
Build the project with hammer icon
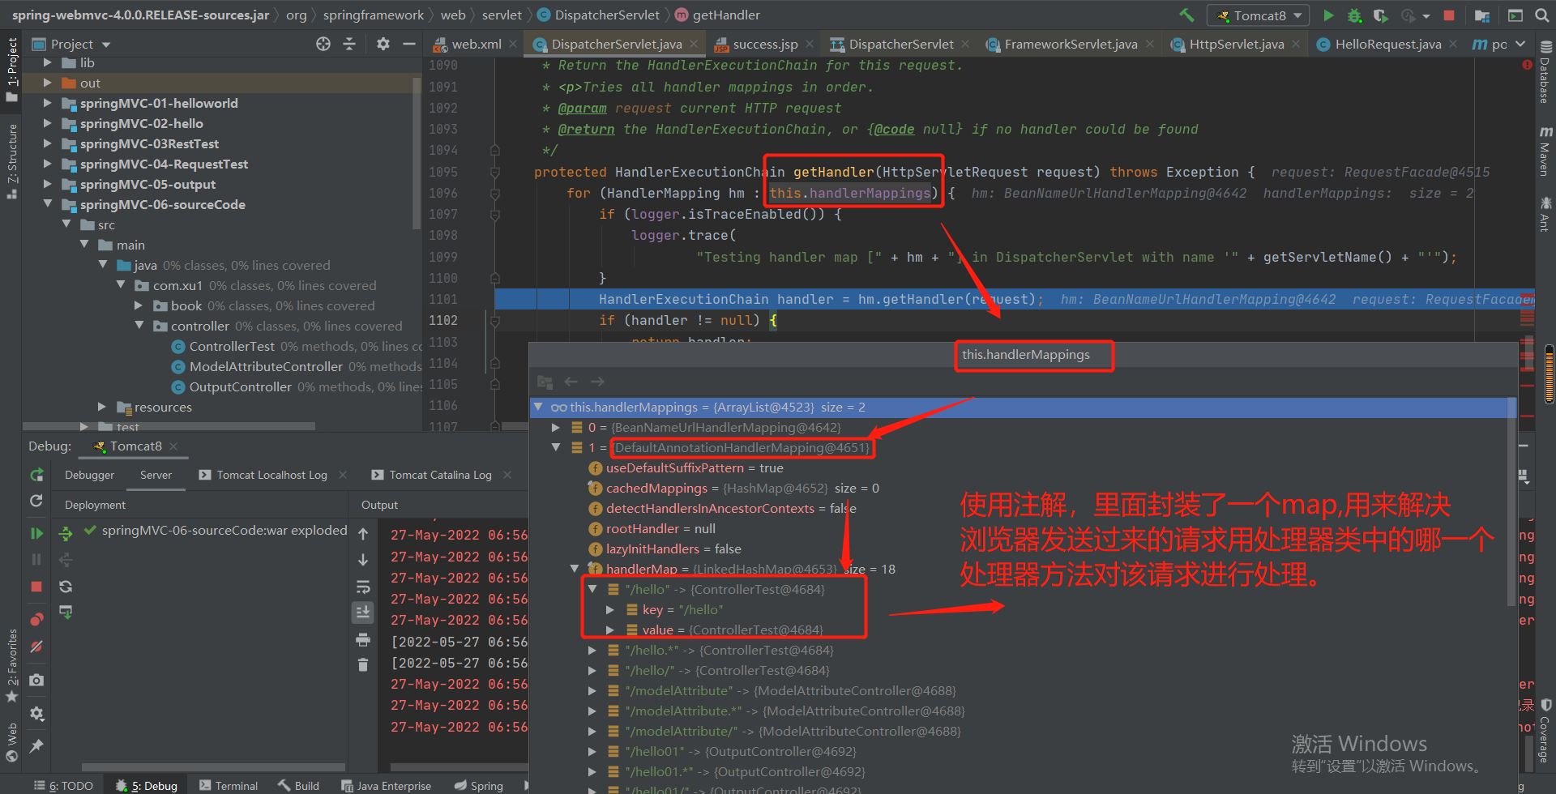point(1186,15)
